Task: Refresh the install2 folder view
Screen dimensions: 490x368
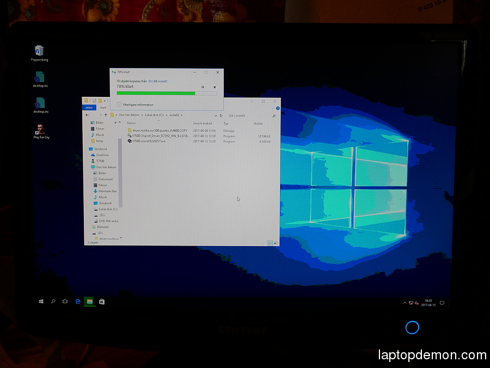Action: [221, 115]
